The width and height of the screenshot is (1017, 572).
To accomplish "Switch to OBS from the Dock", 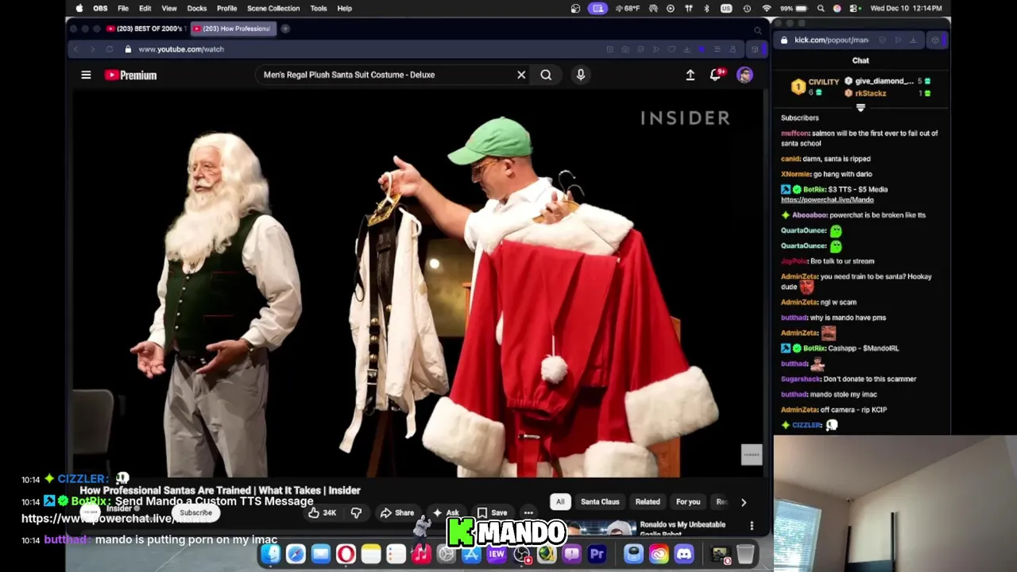I will 522,554.
